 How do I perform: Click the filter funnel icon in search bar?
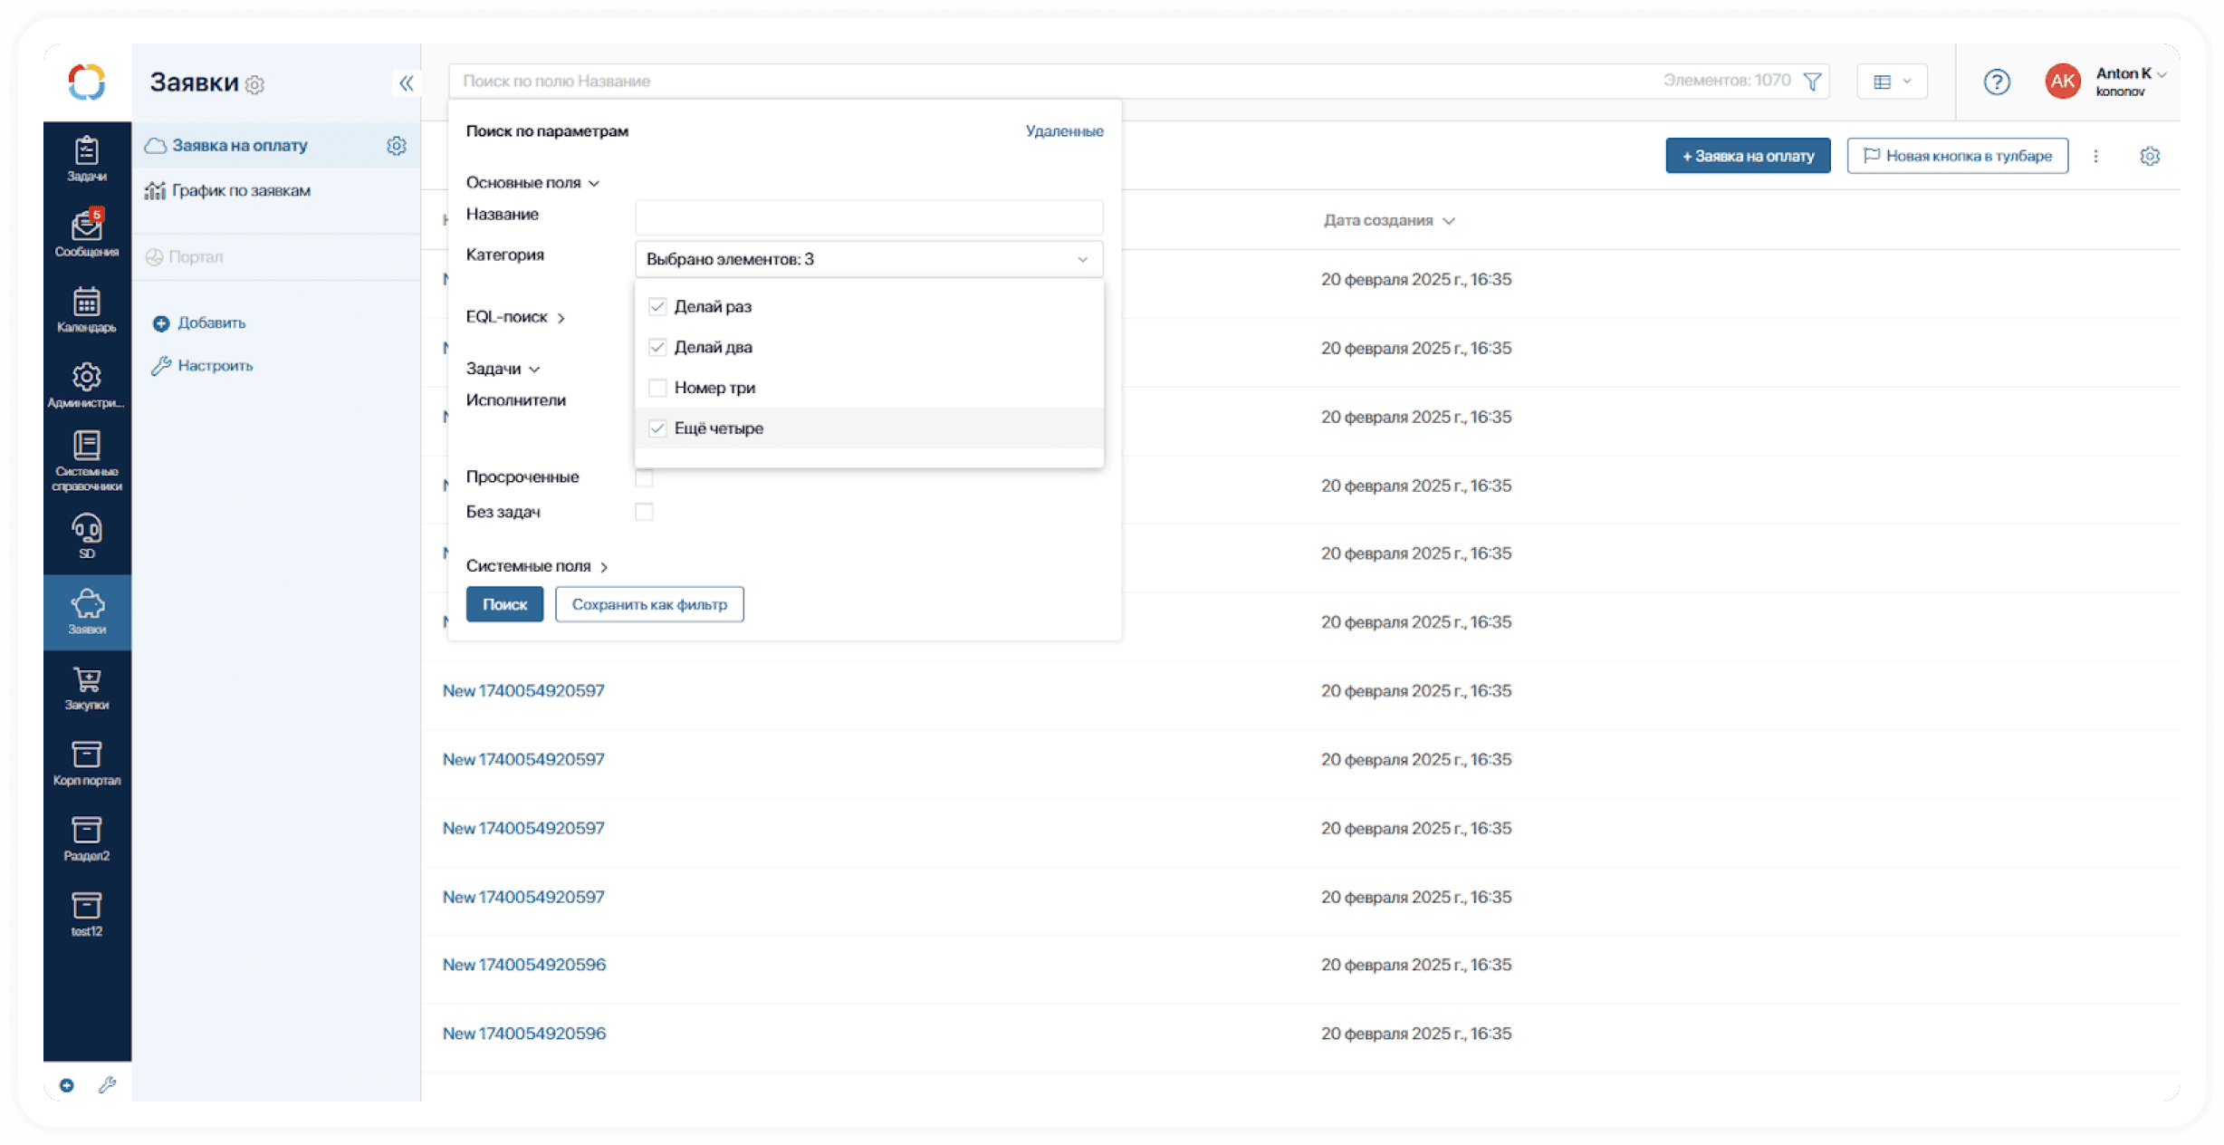pos(1812,82)
